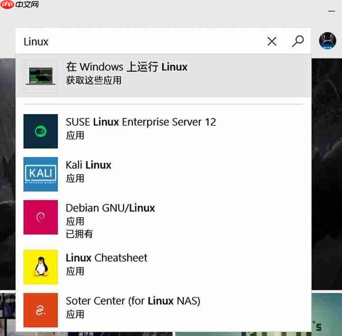The height and width of the screenshot is (336, 342).
Task: Click the '已拥有' owned label under Debian
Action: click(x=79, y=234)
